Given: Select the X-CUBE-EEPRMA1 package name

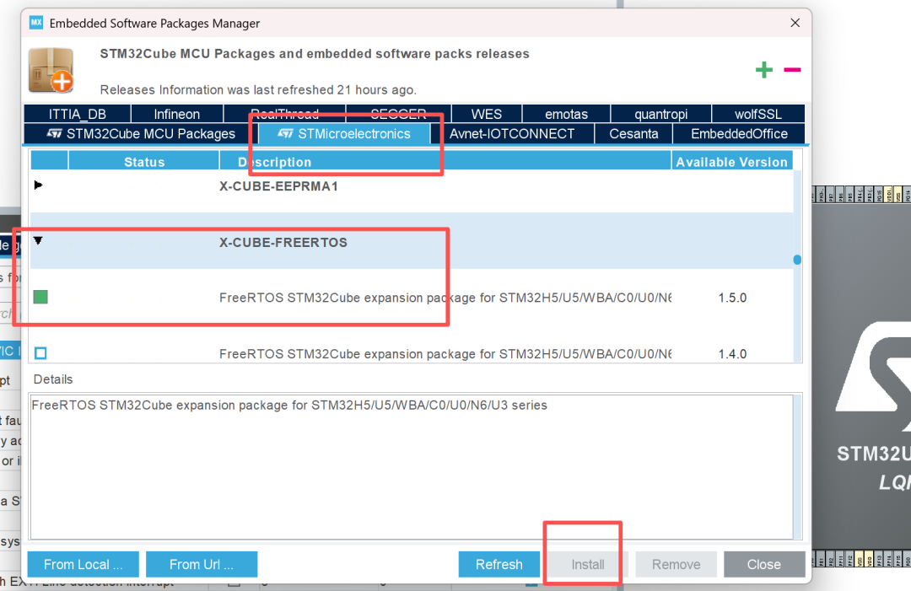Looking at the screenshot, I should [278, 186].
